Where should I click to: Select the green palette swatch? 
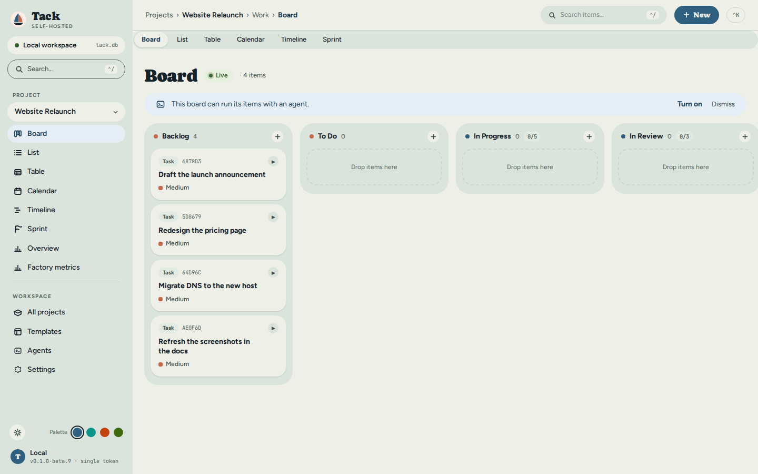118,432
